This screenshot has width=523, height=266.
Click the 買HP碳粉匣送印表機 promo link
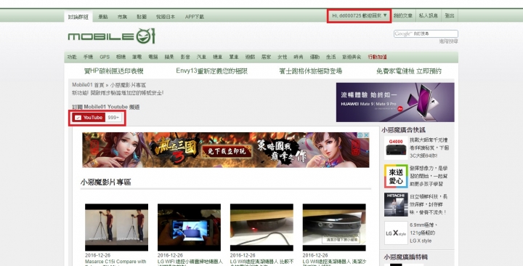[x=114, y=71]
